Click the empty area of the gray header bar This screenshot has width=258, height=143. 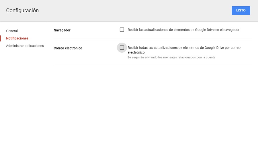129,11
